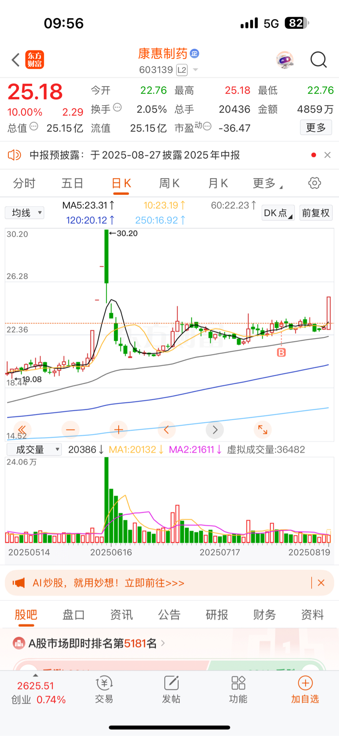
Task: Tap the B buy marker on chart
Action: [281, 352]
